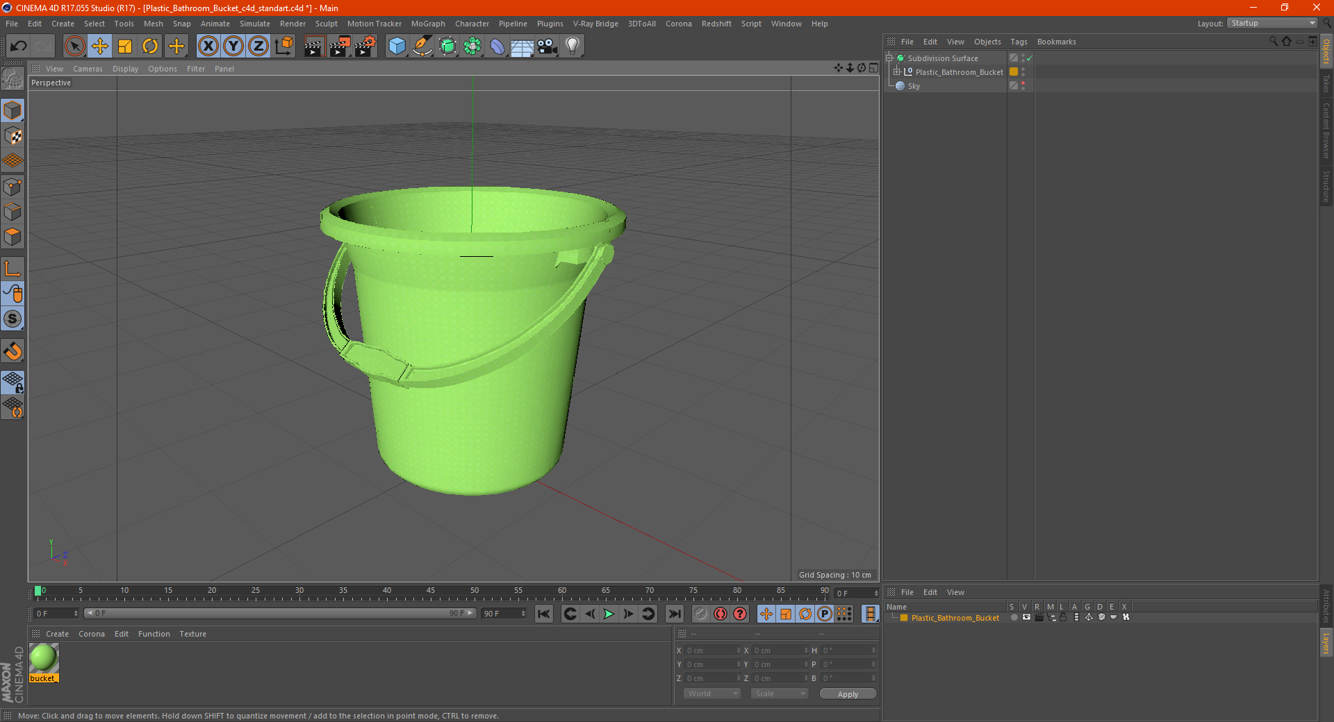The width and height of the screenshot is (1334, 722).
Task: Toggle Z axis lock
Action: [x=258, y=47]
